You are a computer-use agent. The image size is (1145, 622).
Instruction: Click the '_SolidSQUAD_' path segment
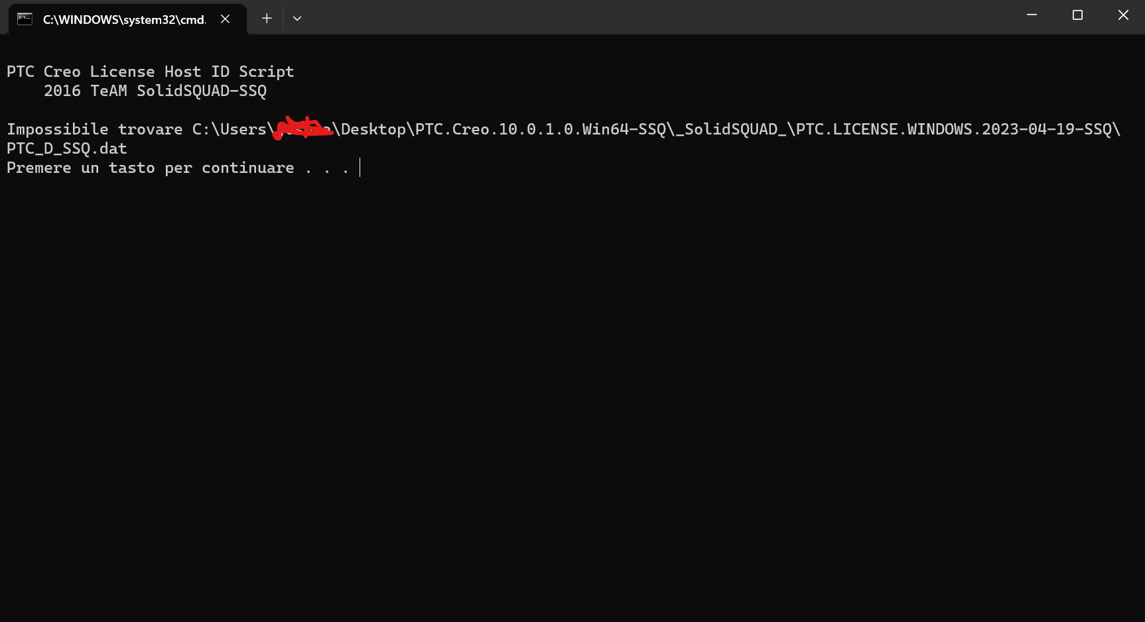pyautogui.click(x=731, y=129)
